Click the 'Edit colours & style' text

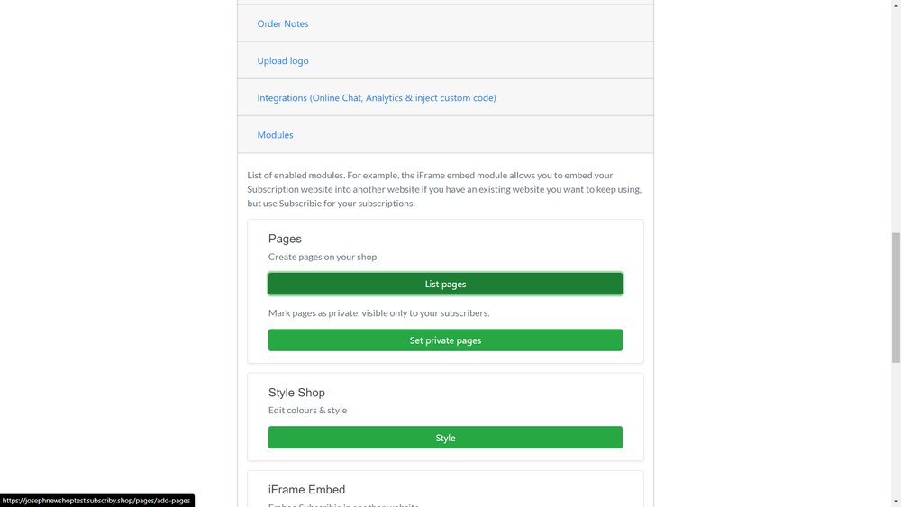click(x=307, y=410)
